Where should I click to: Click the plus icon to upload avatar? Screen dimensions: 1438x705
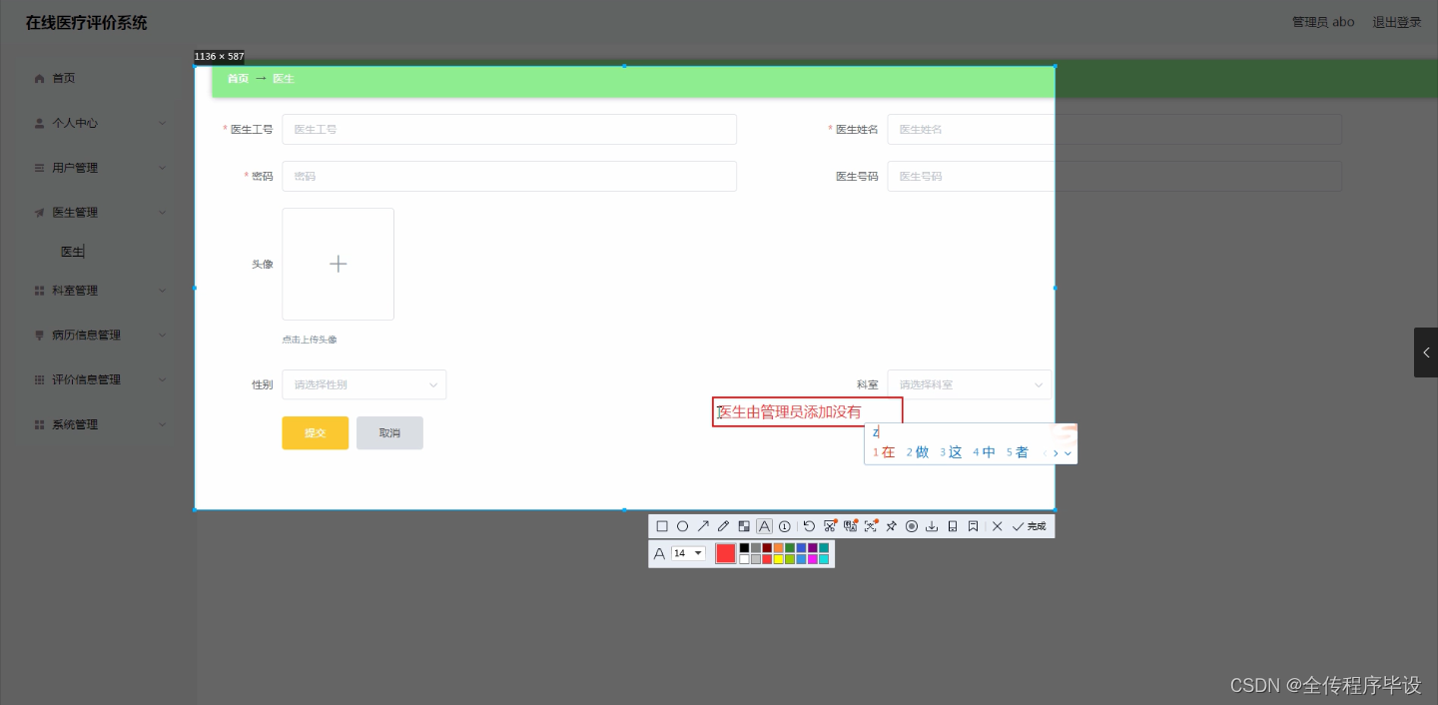pyautogui.click(x=338, y=264)
